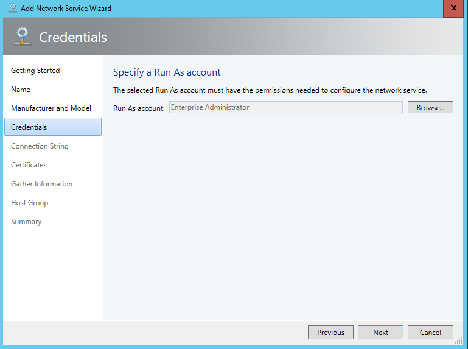Go to the Getting Started step
Screen dimensions: 468x349
[35, 71]
